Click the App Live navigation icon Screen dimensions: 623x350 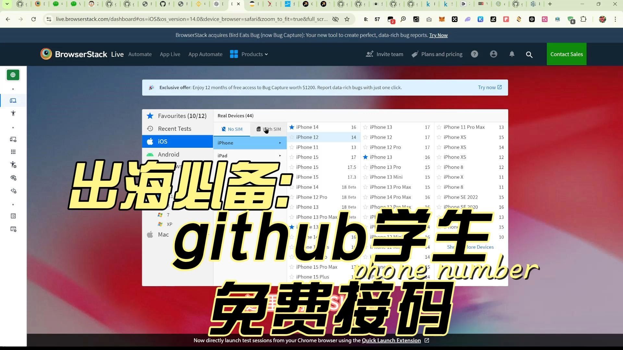tap(170, 54)
